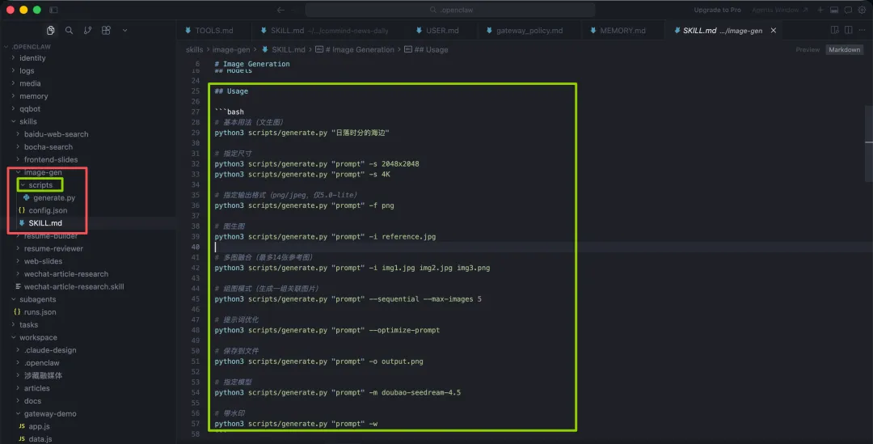Toggle the primary sidebar icon in title bar

click(x=53, y=10)
